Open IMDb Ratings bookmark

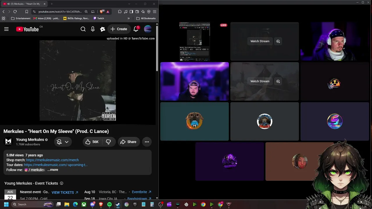pos(76,18)
